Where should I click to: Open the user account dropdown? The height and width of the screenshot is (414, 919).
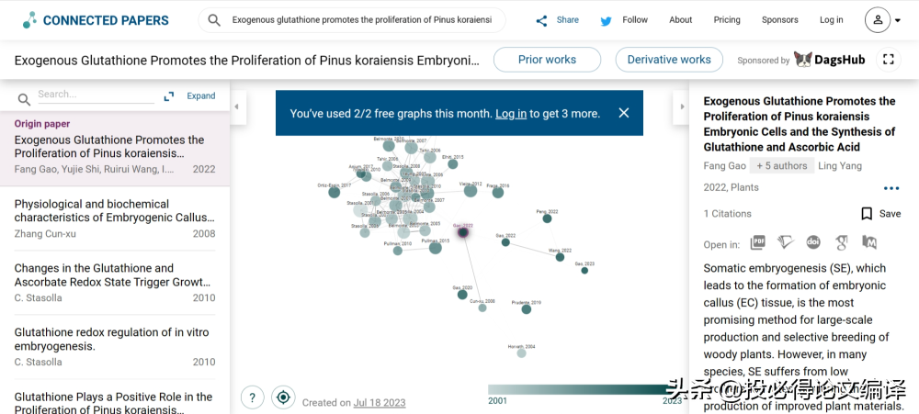[883, 20]
